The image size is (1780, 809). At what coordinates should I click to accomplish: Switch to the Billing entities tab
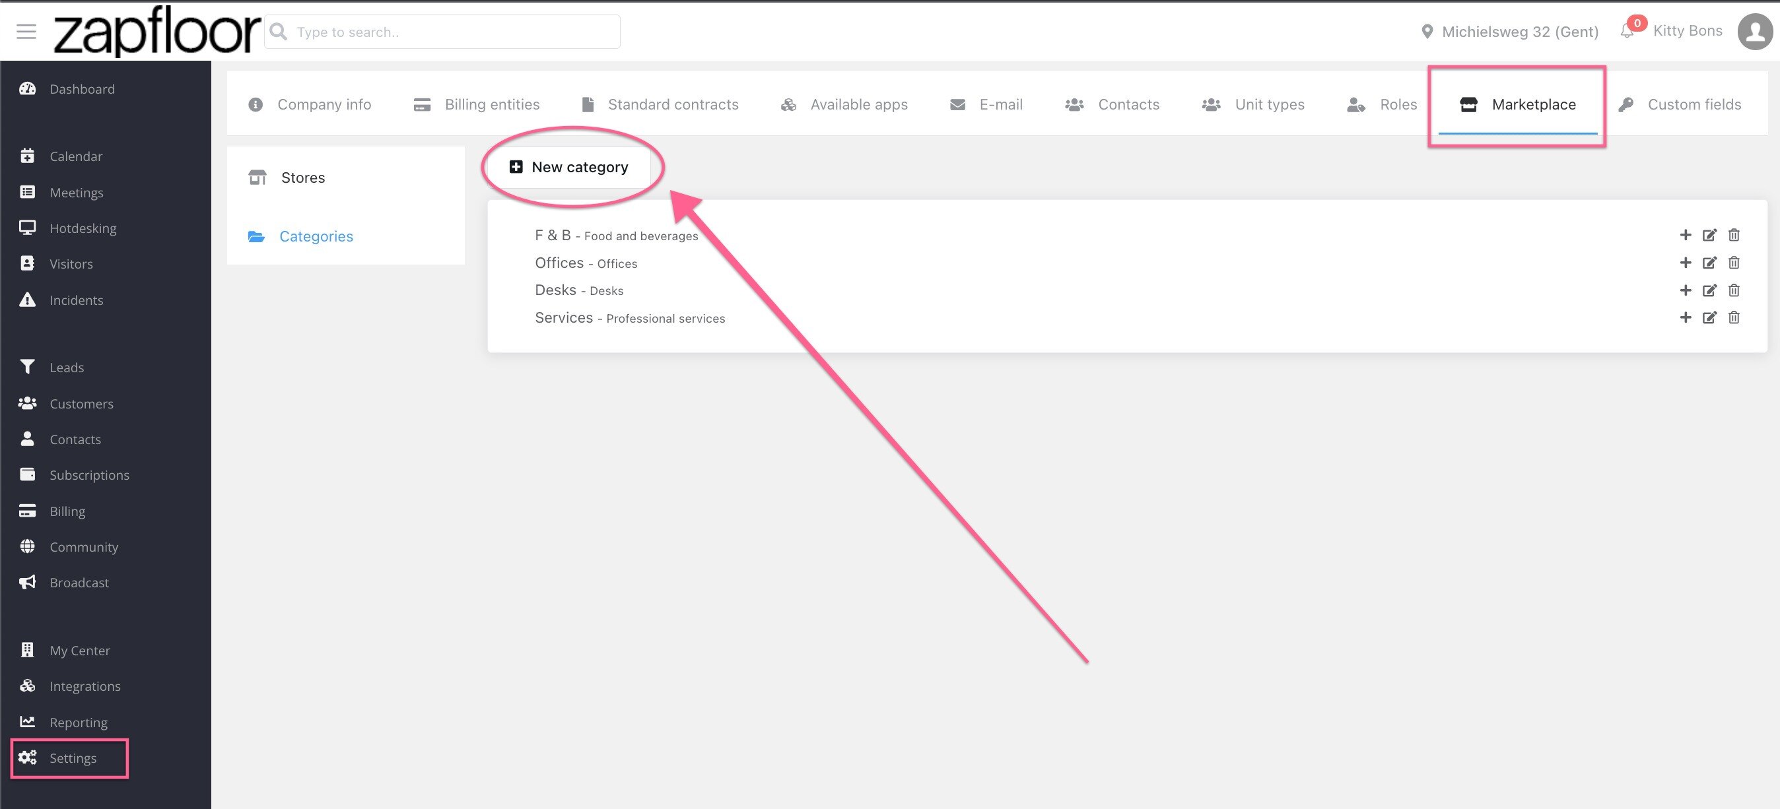477,104
